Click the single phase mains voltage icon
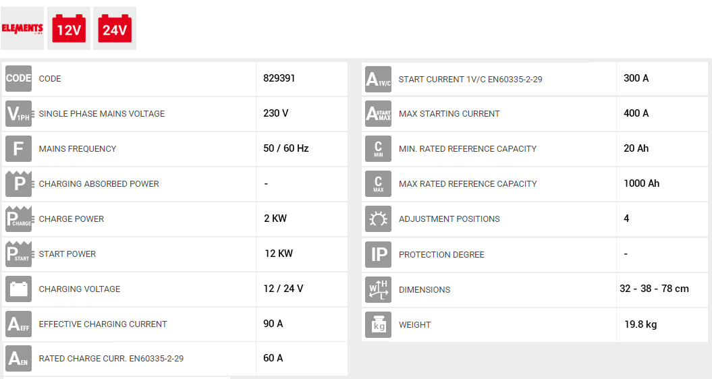This screenshot has width=712, height=379. coord(18,113)
